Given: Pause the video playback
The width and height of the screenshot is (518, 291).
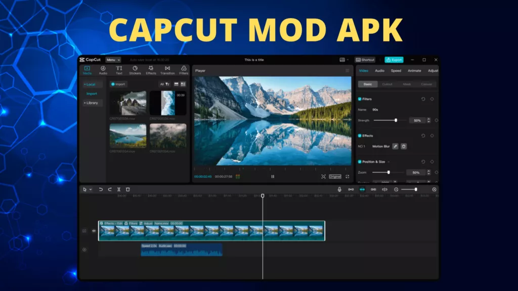Looking at the screenshot, I should click(x=273, y=176).
